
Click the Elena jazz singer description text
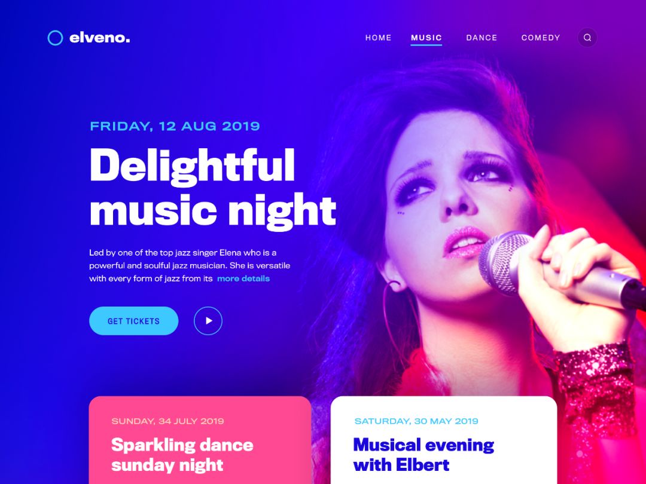[x=190, y=265]
